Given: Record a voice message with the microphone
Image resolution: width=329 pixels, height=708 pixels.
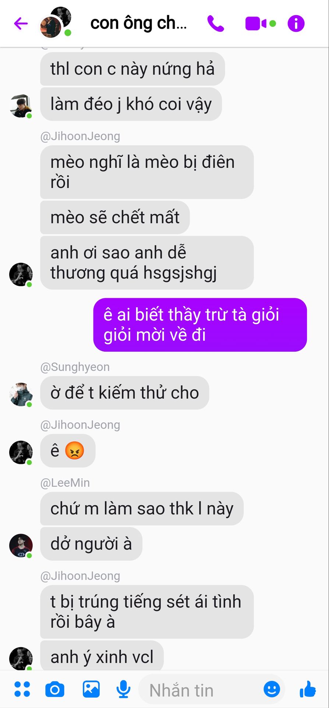Looking at the screenshot, I should pyautogui.click(x=124, y=689).
